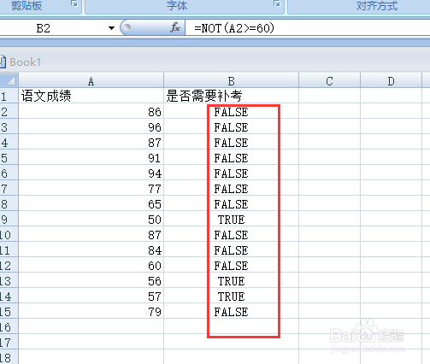
Task: Click the Book1 workbook icon
Action: 3,62
